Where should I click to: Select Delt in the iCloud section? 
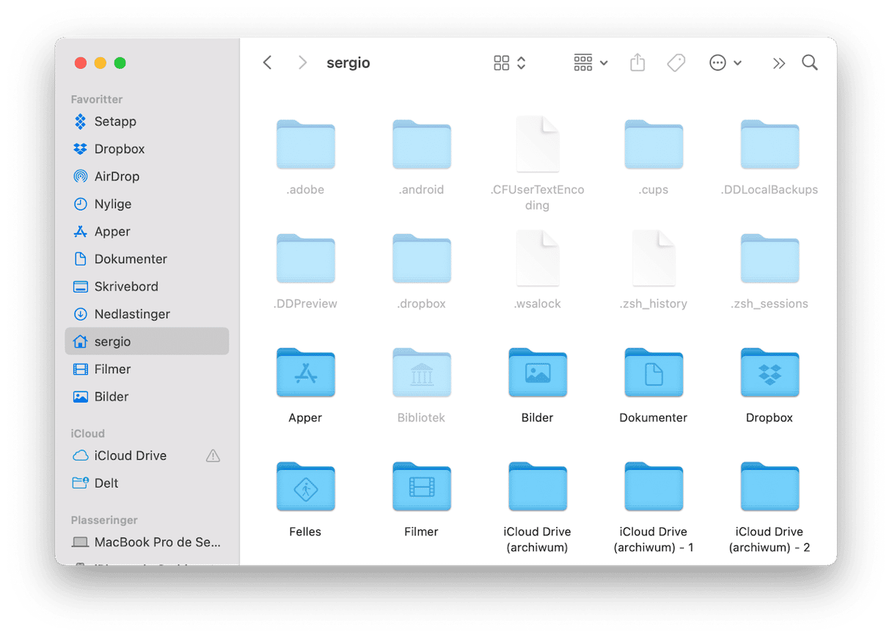click(x=147, y=483)
